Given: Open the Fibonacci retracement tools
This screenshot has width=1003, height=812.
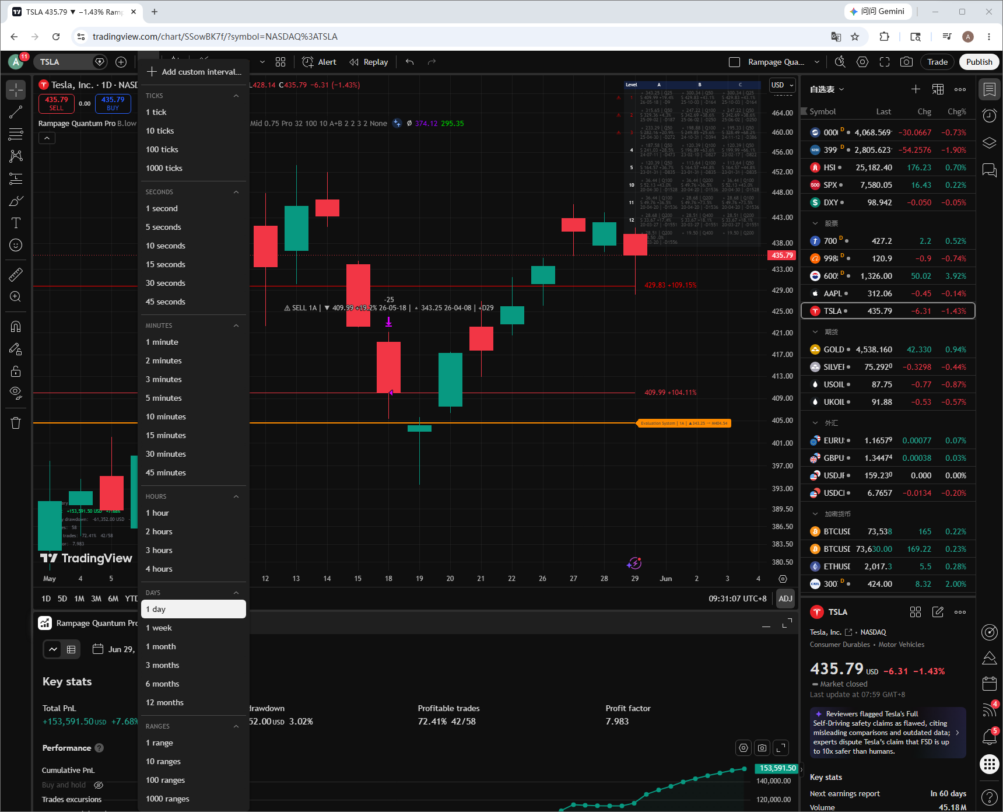Looking at the screenshot, I should click(x=16, y=134).
